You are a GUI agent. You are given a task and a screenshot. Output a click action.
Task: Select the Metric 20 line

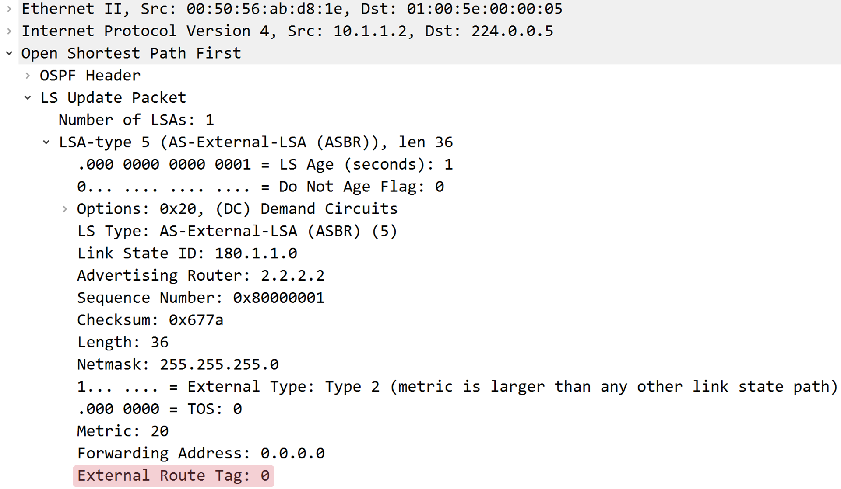click(x=123, y=431)
